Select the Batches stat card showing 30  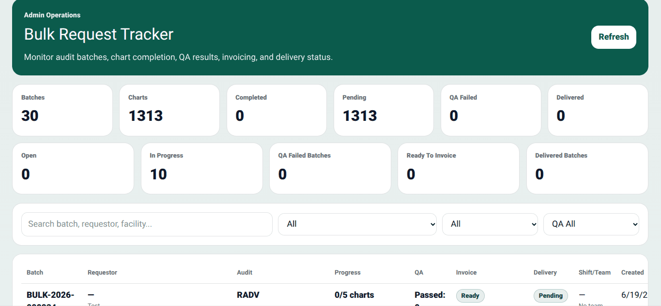[x=62, y=110]
